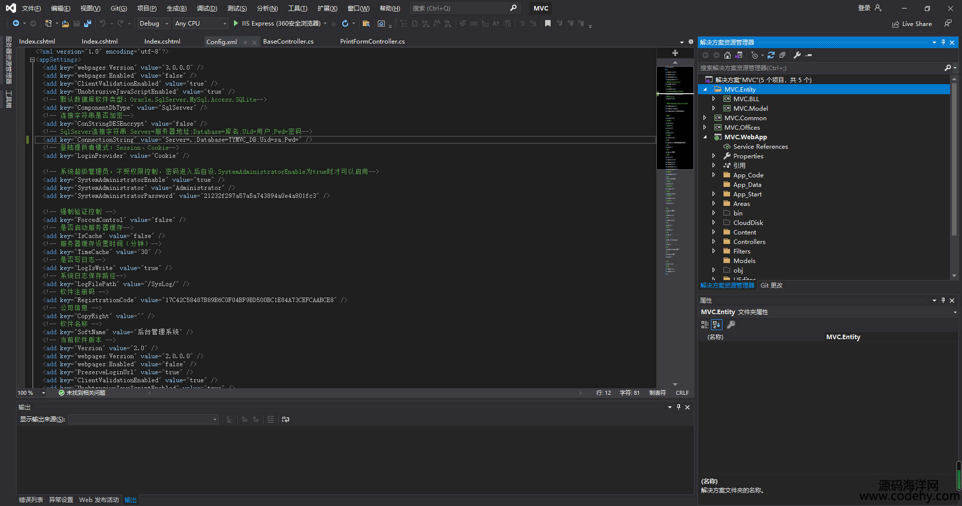Switch to the Git 更改 panel tab

point(771,286)
